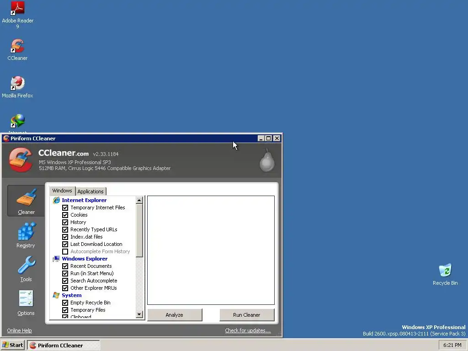The width and height of the screenshot is (468, 351).
Task: Uncheck Other Explorer MRUs
Action: click(x=65, y=288)
